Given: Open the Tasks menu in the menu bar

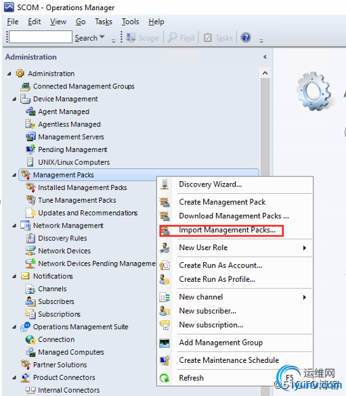Looking at the screenshot, I should coord(104,22).
